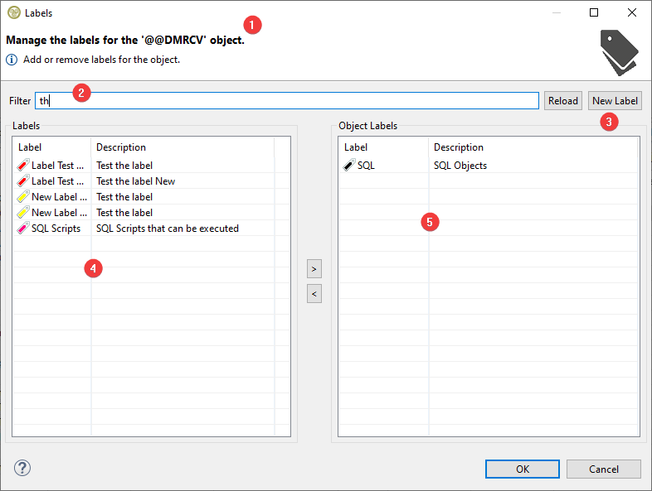Maximize the Labels dialog window
The width and height of the screenshot is (652, 491).
(594, 12)
